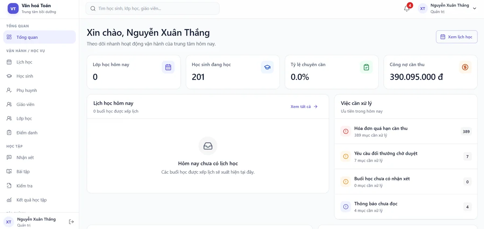Viewport: 484px width, 229px height.
Task: Click the 390.095.000 đ debt amount
Action: click(x=416, y=77)
